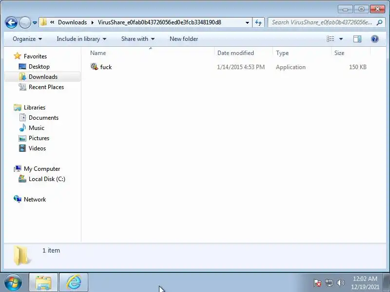Open Videos library
The image size is (390, 292).
pos(37,148)
